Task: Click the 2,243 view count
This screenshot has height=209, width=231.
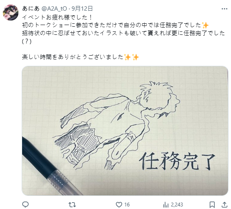Action: tap(177, 205)
